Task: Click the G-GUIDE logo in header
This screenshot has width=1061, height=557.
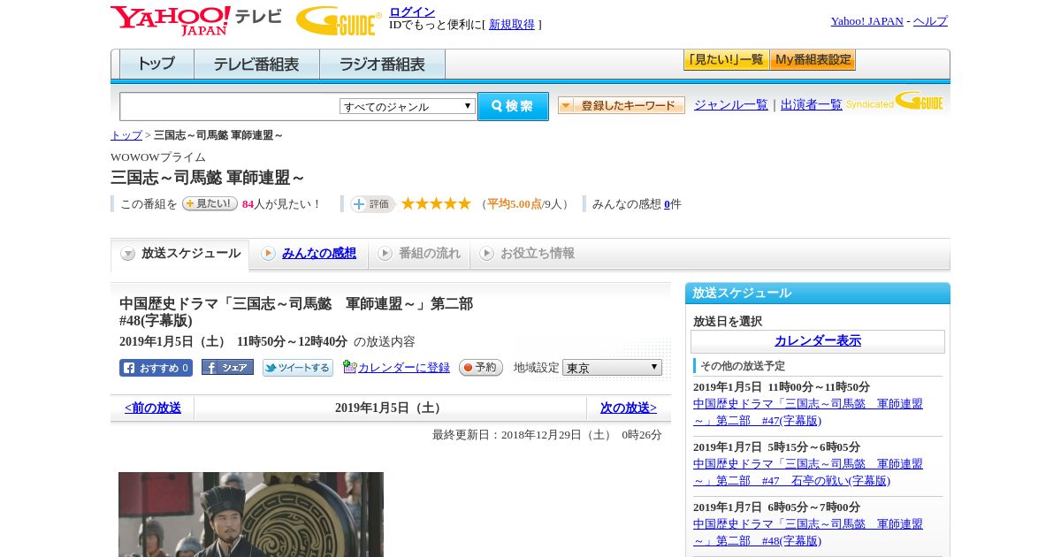Action: click(339, 21)
